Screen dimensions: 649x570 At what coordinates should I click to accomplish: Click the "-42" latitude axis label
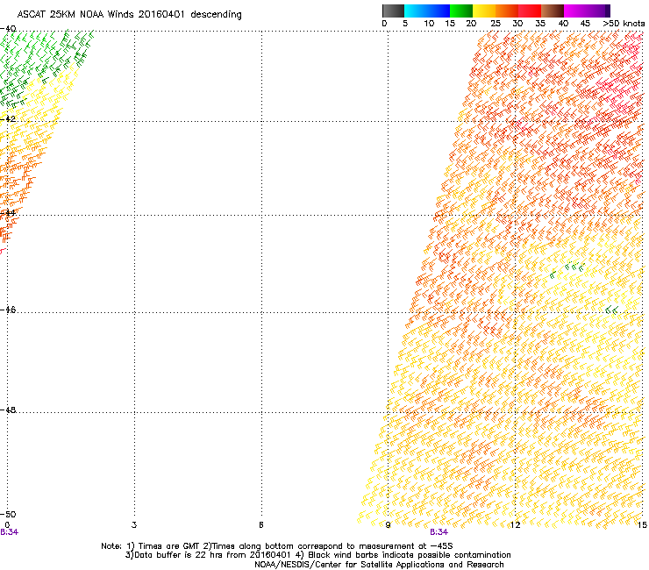[8, 118]
